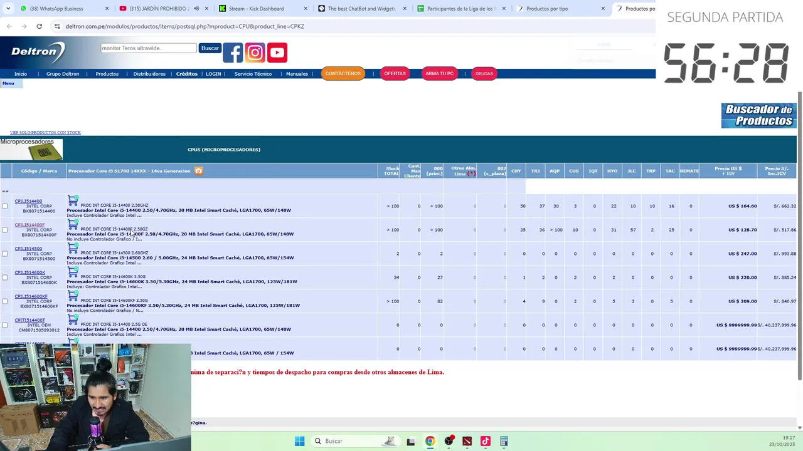
Task: Open Google Chrome from the taskbar
Action: 430,441
